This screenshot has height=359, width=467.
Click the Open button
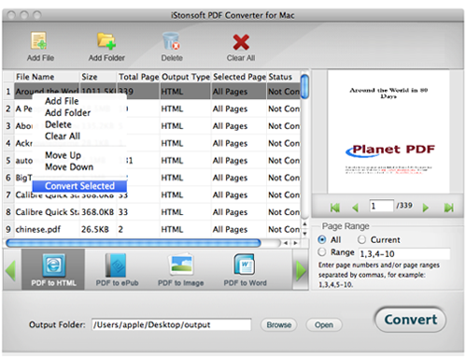324,324
